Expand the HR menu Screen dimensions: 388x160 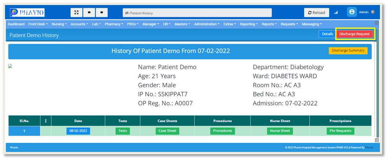[167, 24]
